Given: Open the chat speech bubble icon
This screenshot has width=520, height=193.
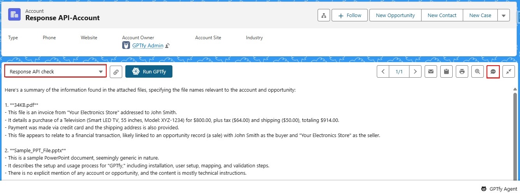Looking at the screenshot, I should click(493, 71).
